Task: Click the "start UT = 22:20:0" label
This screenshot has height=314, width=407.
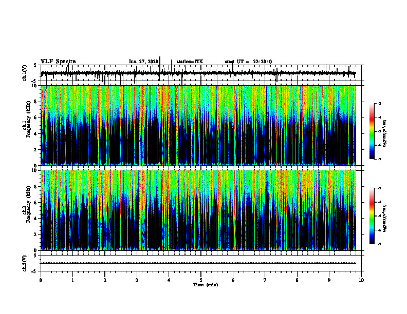Action: tap(248, 62)
